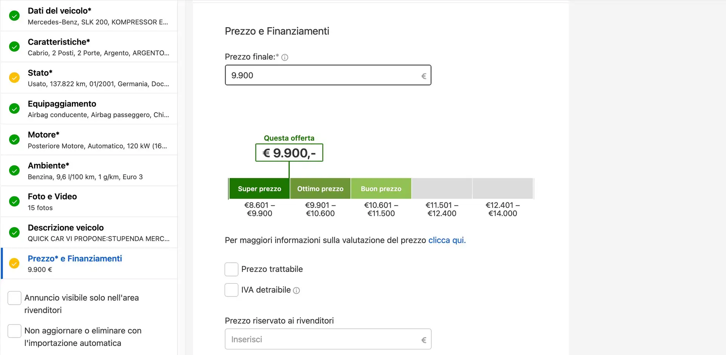
Task: Click yellow status icon for Prezzo e Finanziamenti
Action: tap(14, 264)
